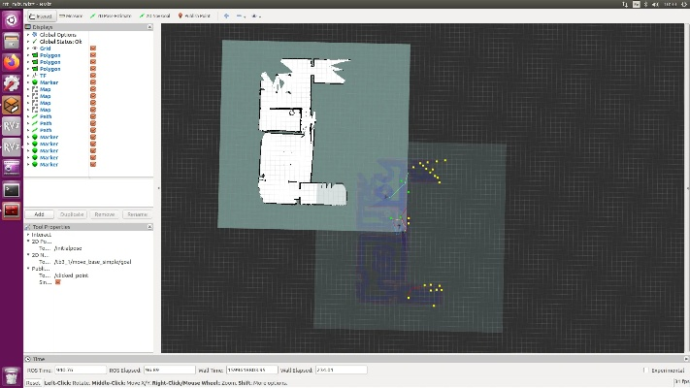Choose the 2D Nav Goal tool
The image size is (690, 388).
(x=156, y=16)
